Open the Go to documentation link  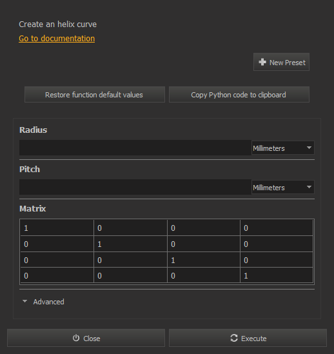pyautogui.click(x=57, y=39)
